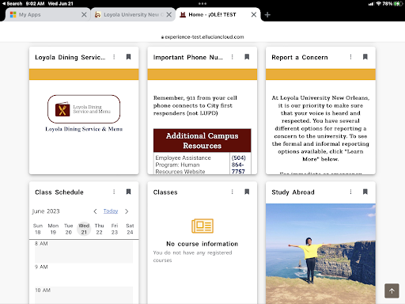Image resolution: width=405 pixels, height=304 pixels.
Task: Close the Loyola University tab
Action: (x=169, y=14)
